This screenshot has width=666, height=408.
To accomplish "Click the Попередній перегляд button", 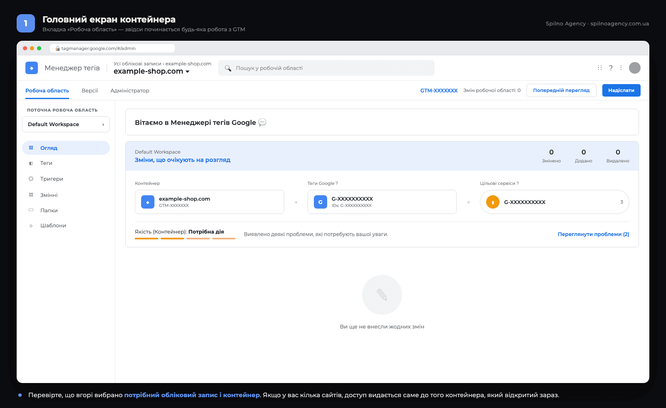I will point(561,90).
